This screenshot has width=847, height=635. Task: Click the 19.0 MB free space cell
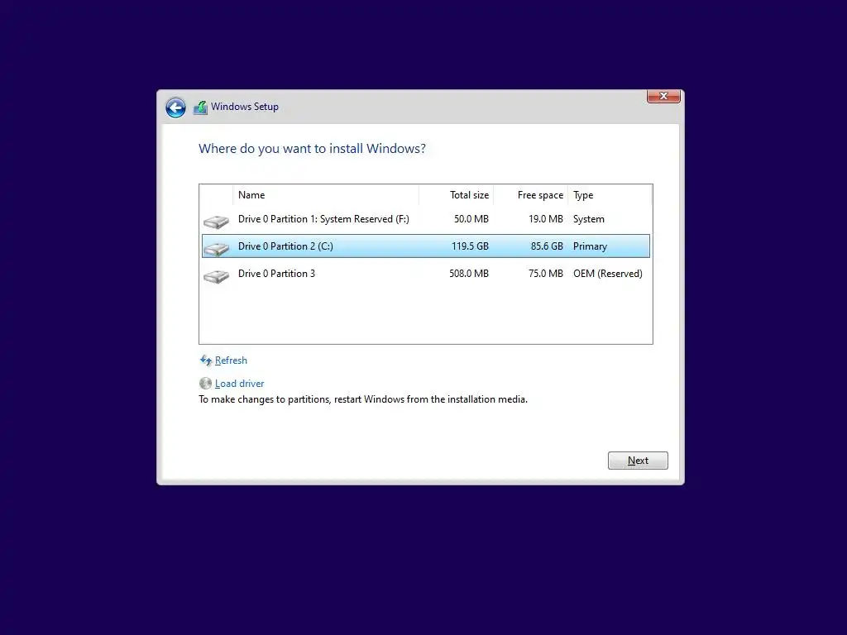point(546,219)
